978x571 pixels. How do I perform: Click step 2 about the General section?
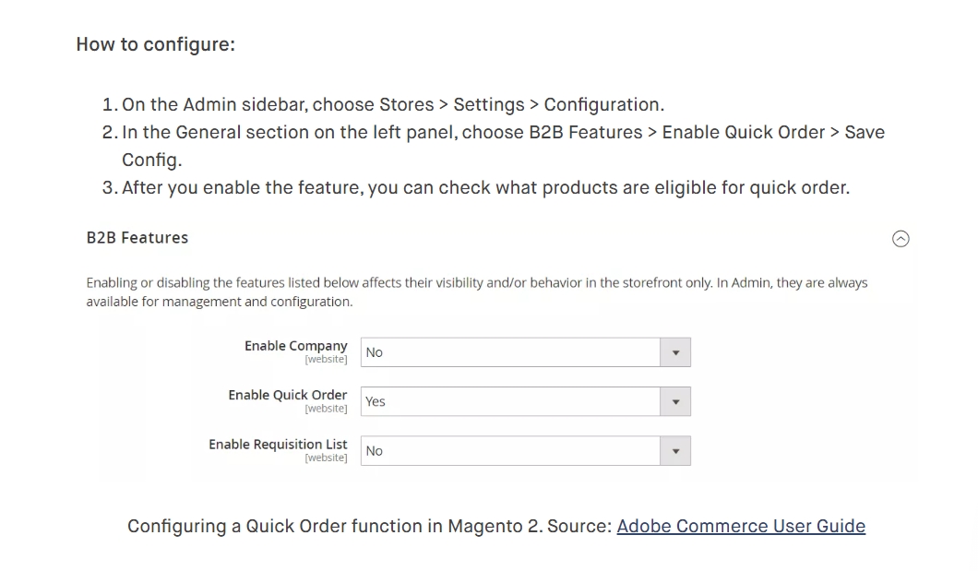[x=503, y=132]
